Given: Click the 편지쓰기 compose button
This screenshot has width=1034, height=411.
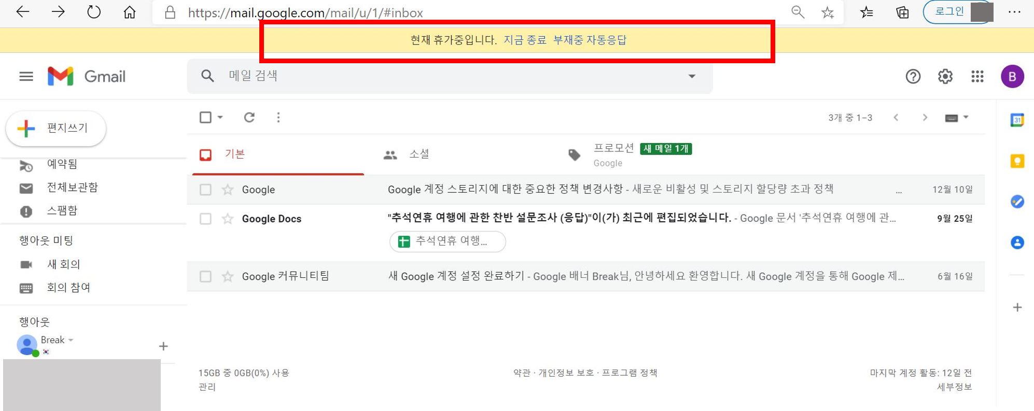Looking at the screenshot, I should (56, 128).
